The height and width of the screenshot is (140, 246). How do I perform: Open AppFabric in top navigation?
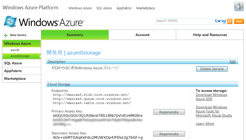point(124,8)
